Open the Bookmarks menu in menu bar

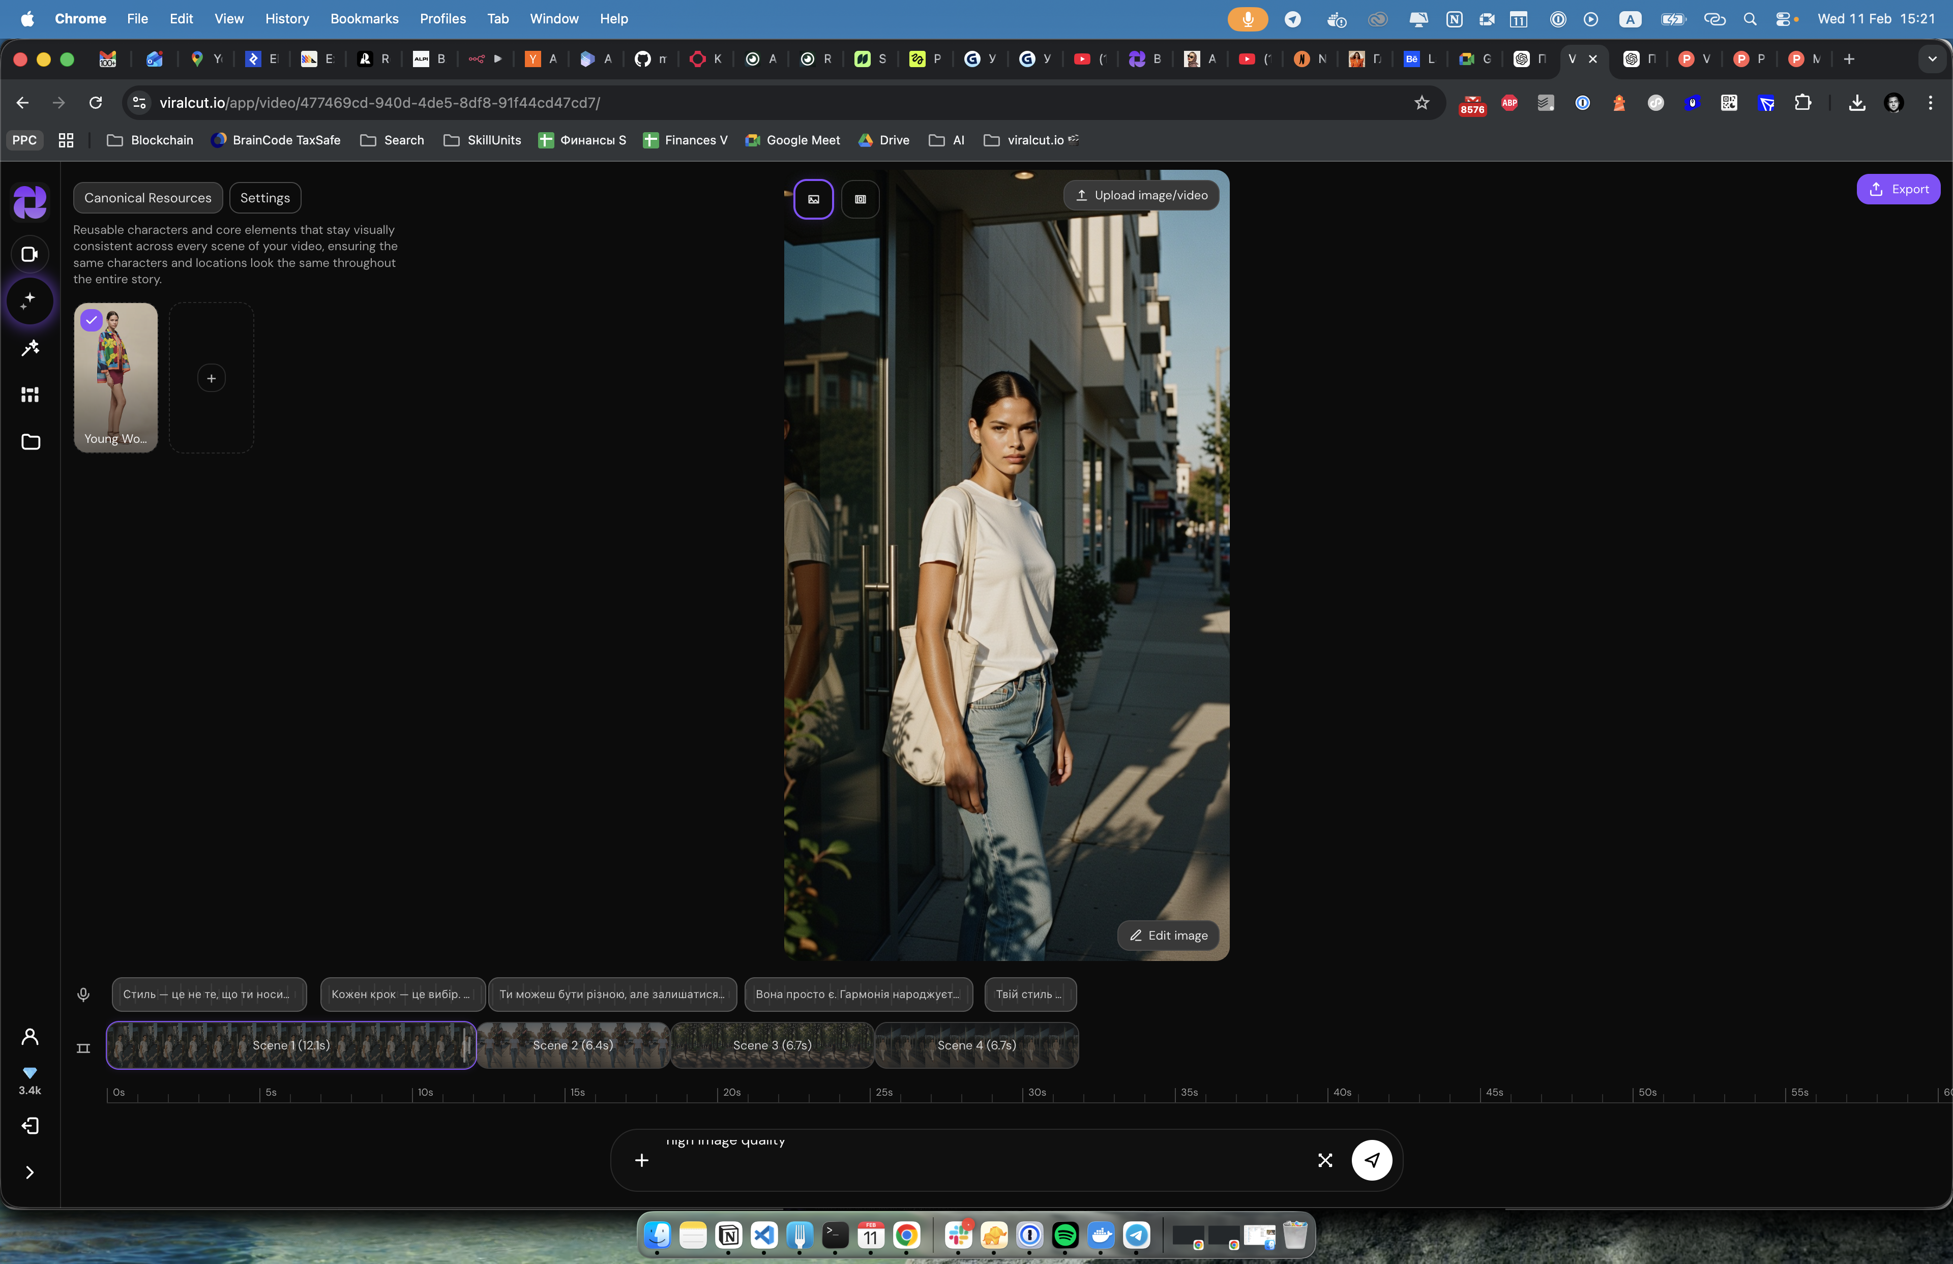tap(364, 18)
